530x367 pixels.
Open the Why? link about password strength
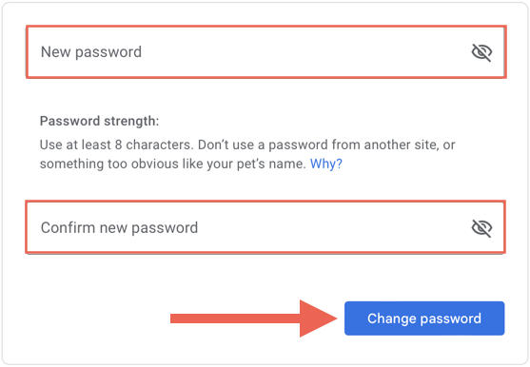(x=326, y=164)
